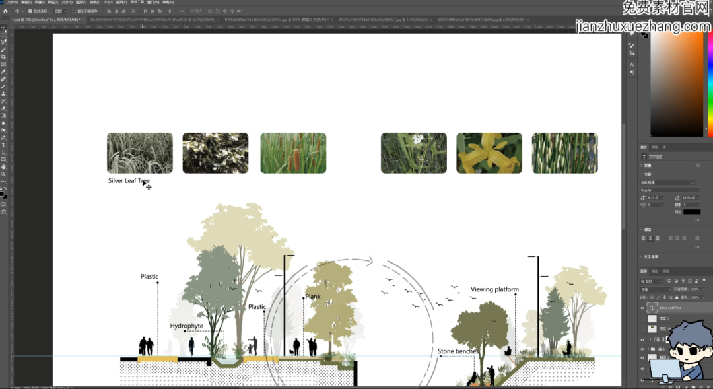Open the Auto-Select layer/group dropdown
Image resolution: width=713 pixels, height=389 pixels.
click(61, 11)
